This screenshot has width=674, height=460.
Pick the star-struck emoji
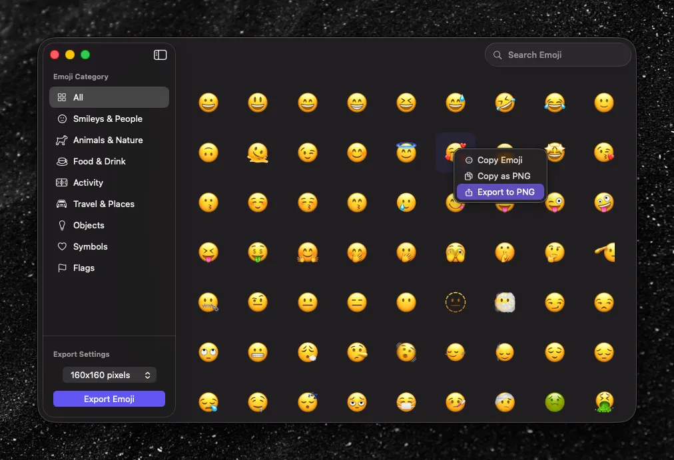click(555, 152)
